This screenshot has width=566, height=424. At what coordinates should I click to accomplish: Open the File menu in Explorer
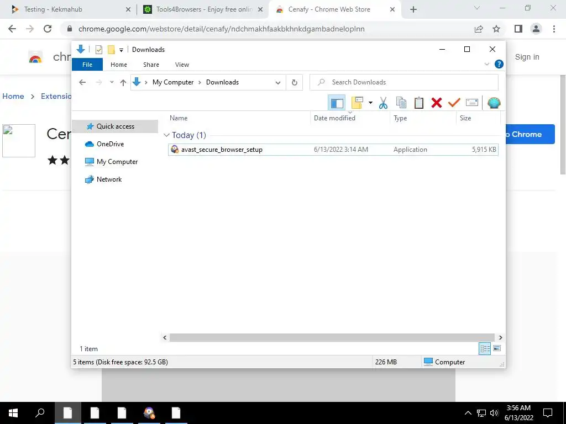tap(87, 65)
